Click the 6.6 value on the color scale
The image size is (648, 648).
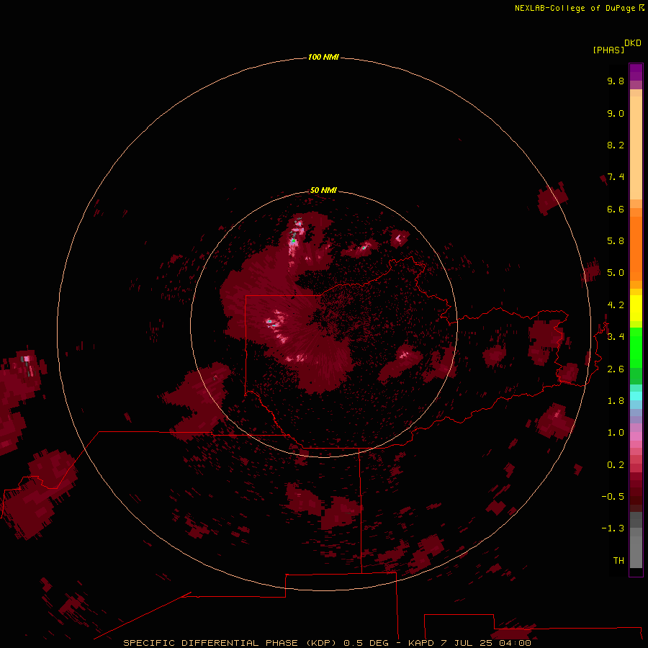(x=616, y=209)
